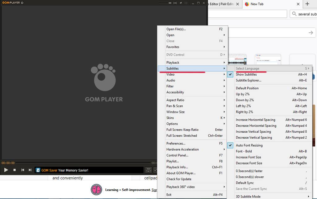Open the Options submenu
This screenshot has width=317, height=199.
pyautogui.click(x=193, y=124)
